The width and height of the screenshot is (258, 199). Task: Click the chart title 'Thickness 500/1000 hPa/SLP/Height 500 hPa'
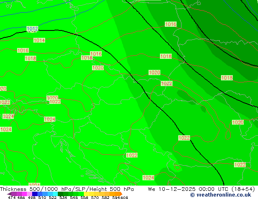pos(67,189)
